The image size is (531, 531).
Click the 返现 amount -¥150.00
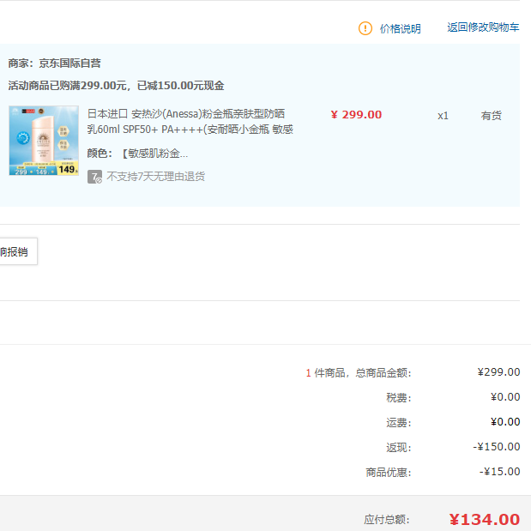click(x=497, y=447)
